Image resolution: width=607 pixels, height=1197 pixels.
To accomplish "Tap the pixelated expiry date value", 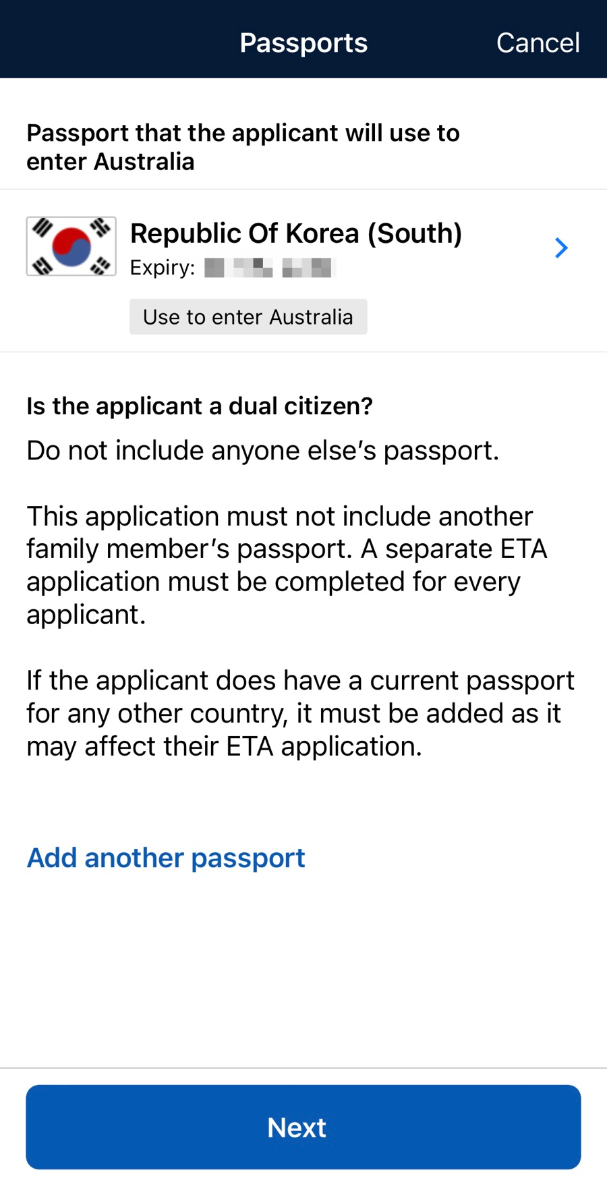I will [270, 268].
